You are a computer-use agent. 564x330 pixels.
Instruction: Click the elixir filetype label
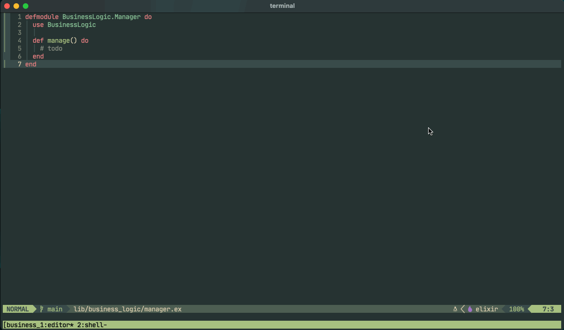pyautogui.click(x=487, y=309)
